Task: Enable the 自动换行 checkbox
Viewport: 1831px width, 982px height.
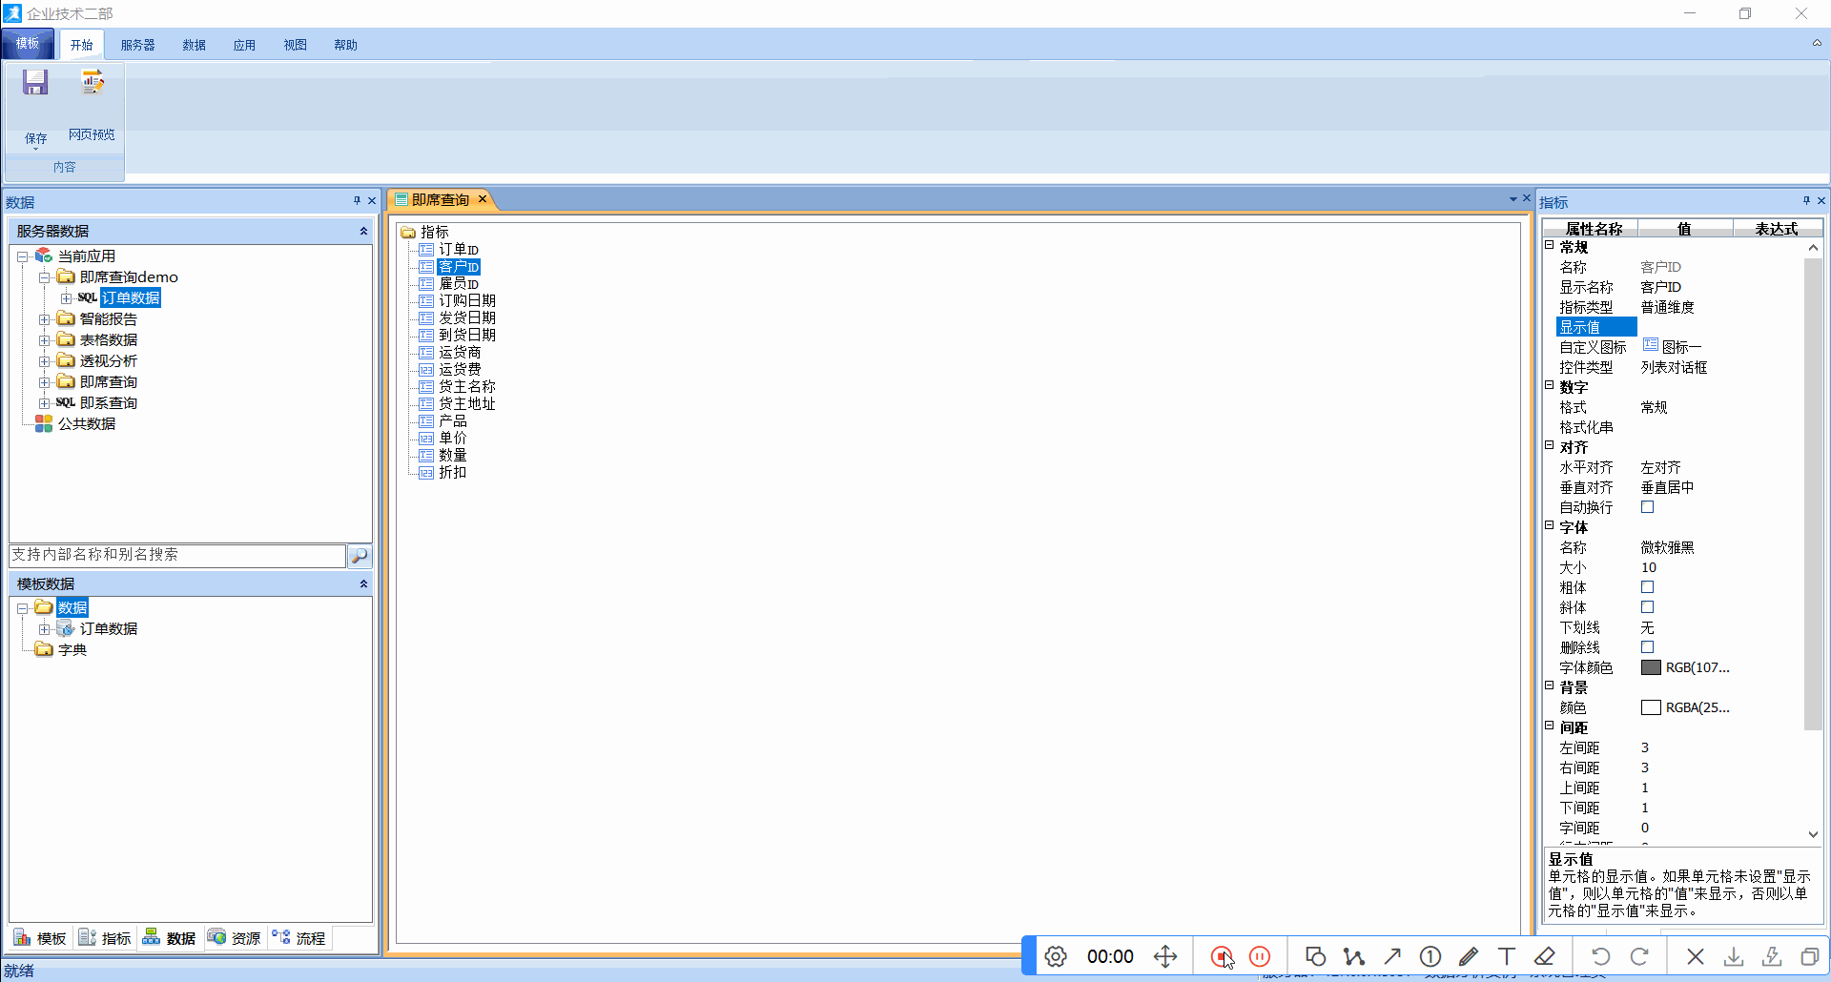Action: (1647, 507)
